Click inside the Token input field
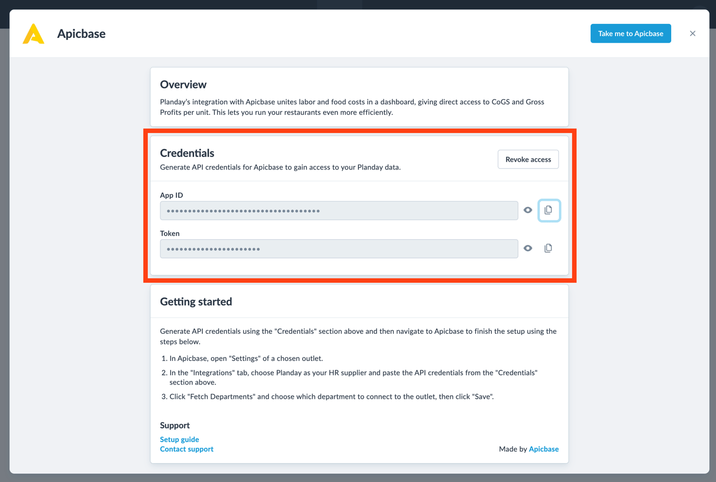This screenshot has height=482, width=716. pos(339,249)
